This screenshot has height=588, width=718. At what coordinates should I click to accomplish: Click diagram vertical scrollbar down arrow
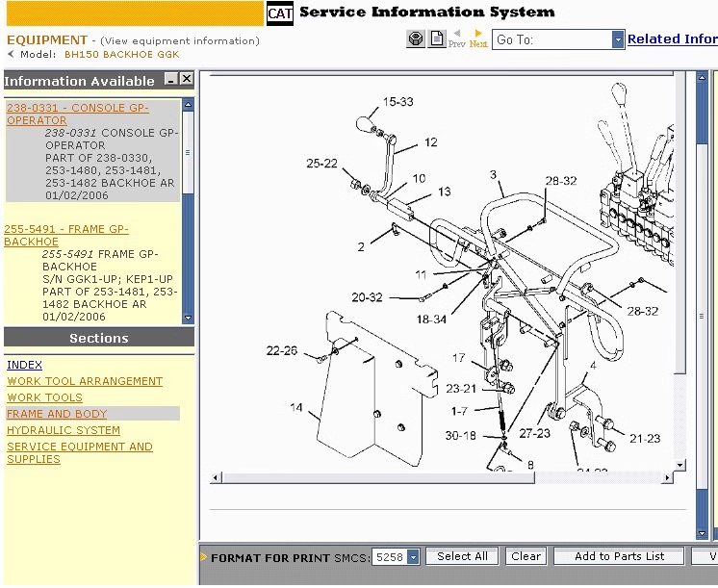coord(680,465)
